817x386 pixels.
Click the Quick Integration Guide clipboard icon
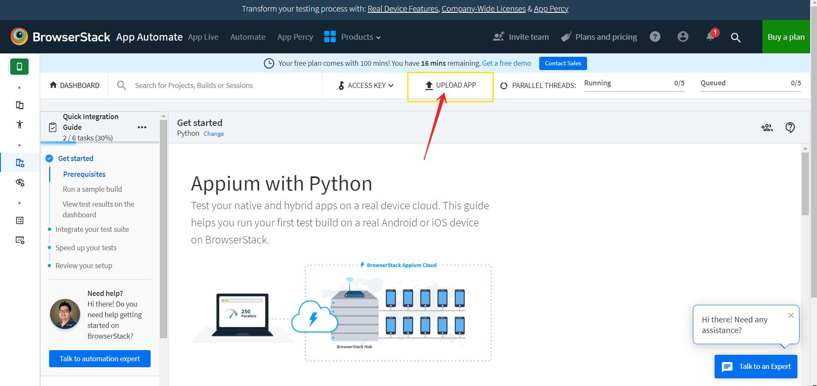tap(53, 127)
